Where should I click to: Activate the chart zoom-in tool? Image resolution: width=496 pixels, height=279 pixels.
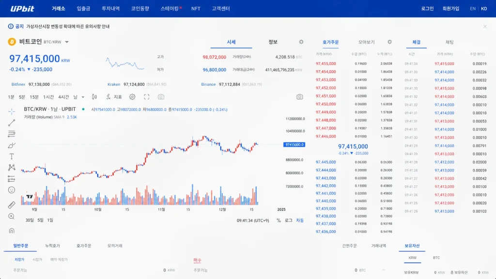(x=12, y=217)
